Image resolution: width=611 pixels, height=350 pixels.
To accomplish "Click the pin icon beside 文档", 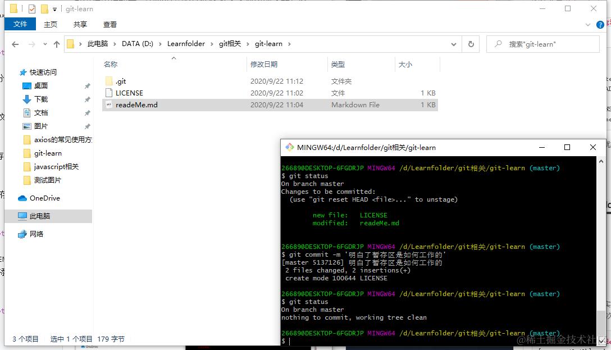I will click(x=87, y=113).
